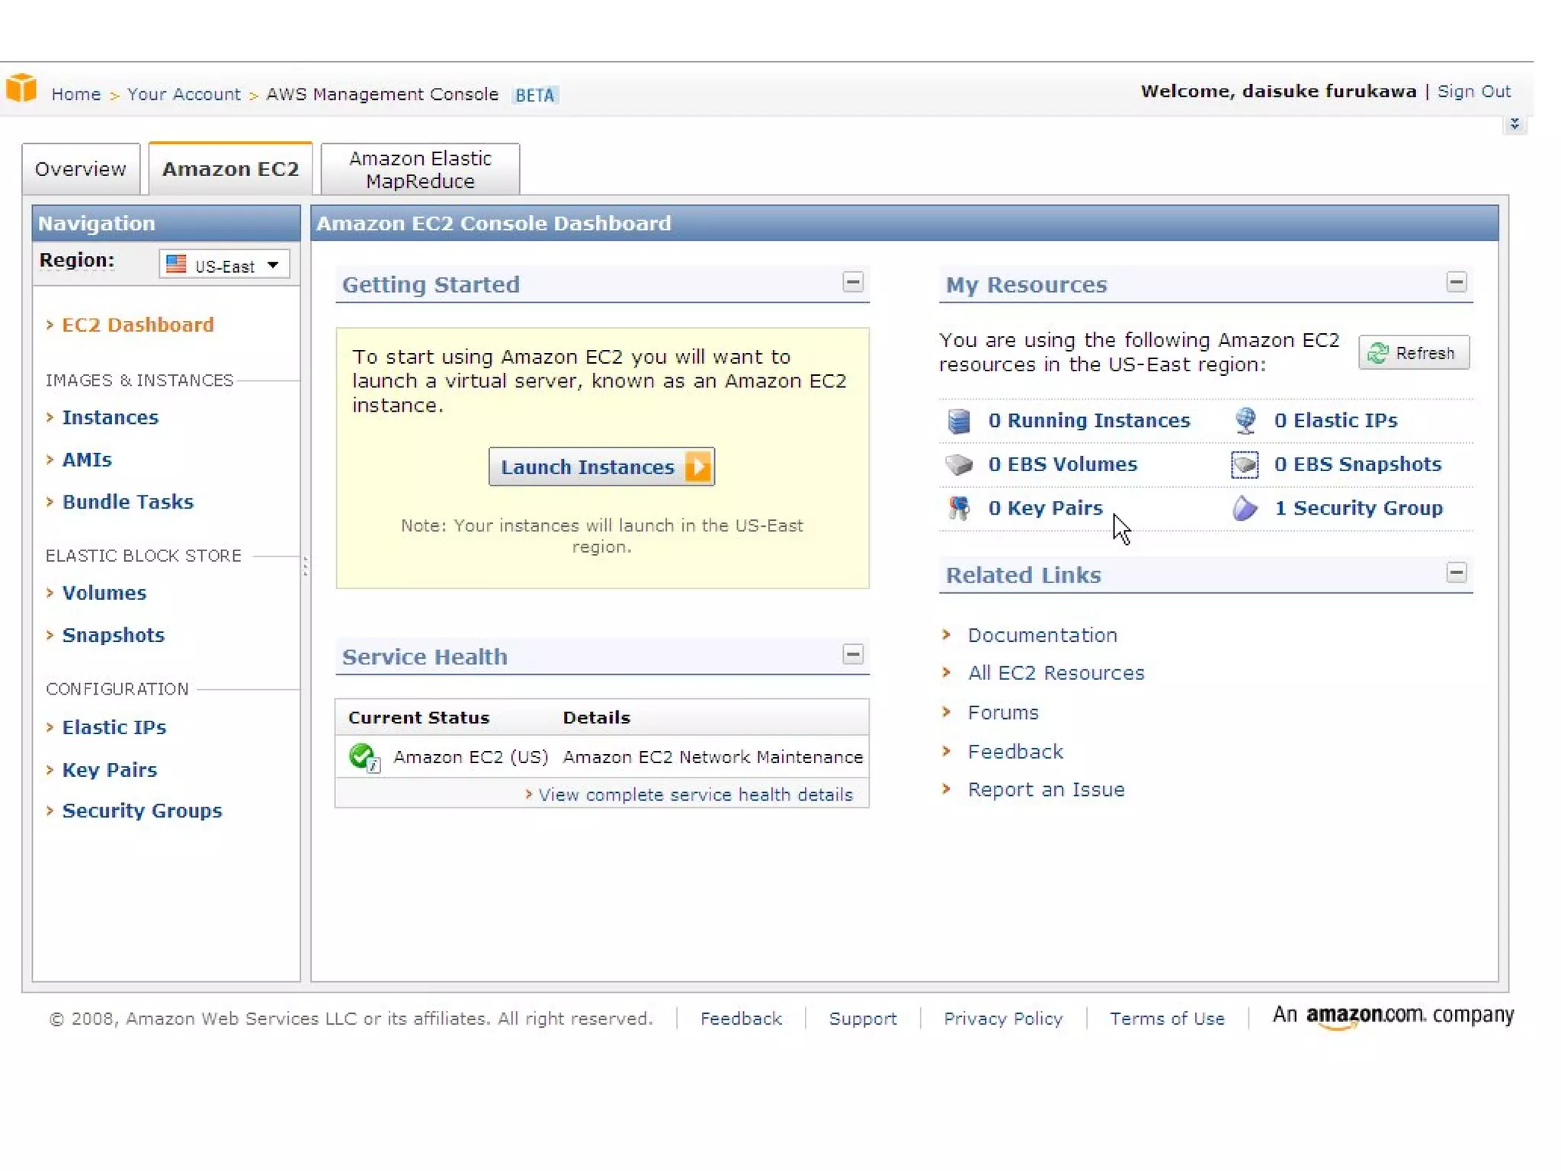This screenshot has width=1561, height=1171.
Task: Click the US flag icon in Region selector
Action: [x=176, y=264]
